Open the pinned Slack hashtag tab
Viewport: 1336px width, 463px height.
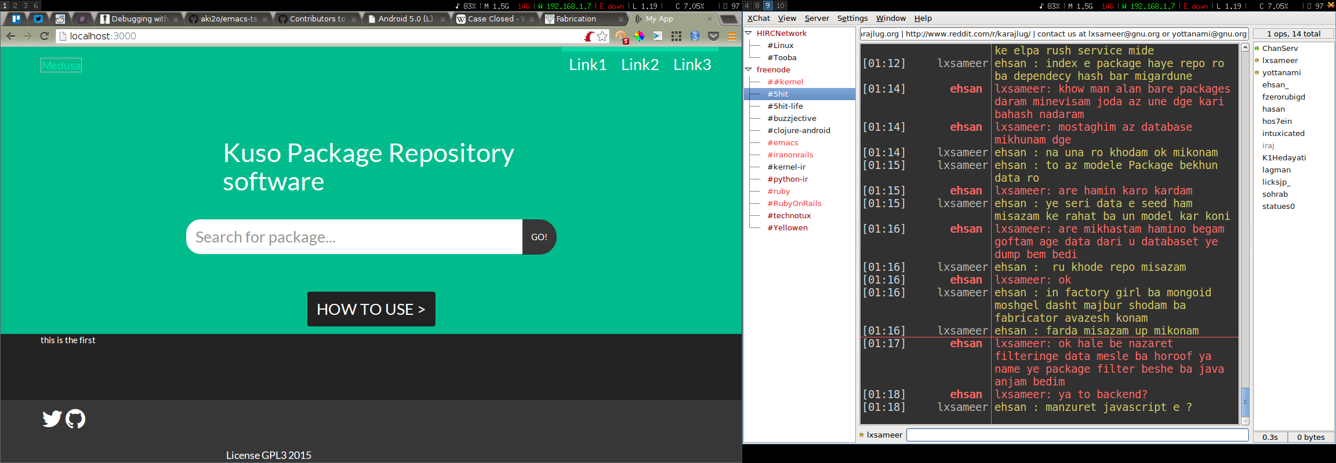click(x=82, y=19)
